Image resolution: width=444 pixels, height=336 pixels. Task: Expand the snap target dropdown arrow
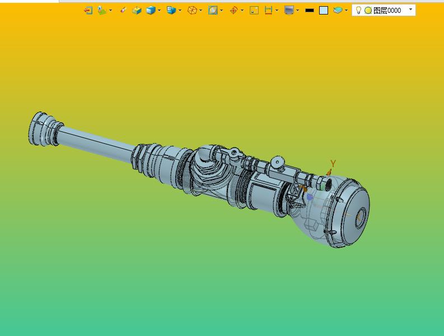242,11
